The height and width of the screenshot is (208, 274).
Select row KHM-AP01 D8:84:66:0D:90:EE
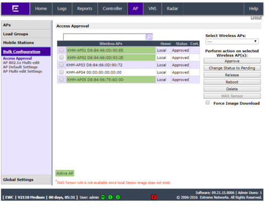tap(129, 50)
